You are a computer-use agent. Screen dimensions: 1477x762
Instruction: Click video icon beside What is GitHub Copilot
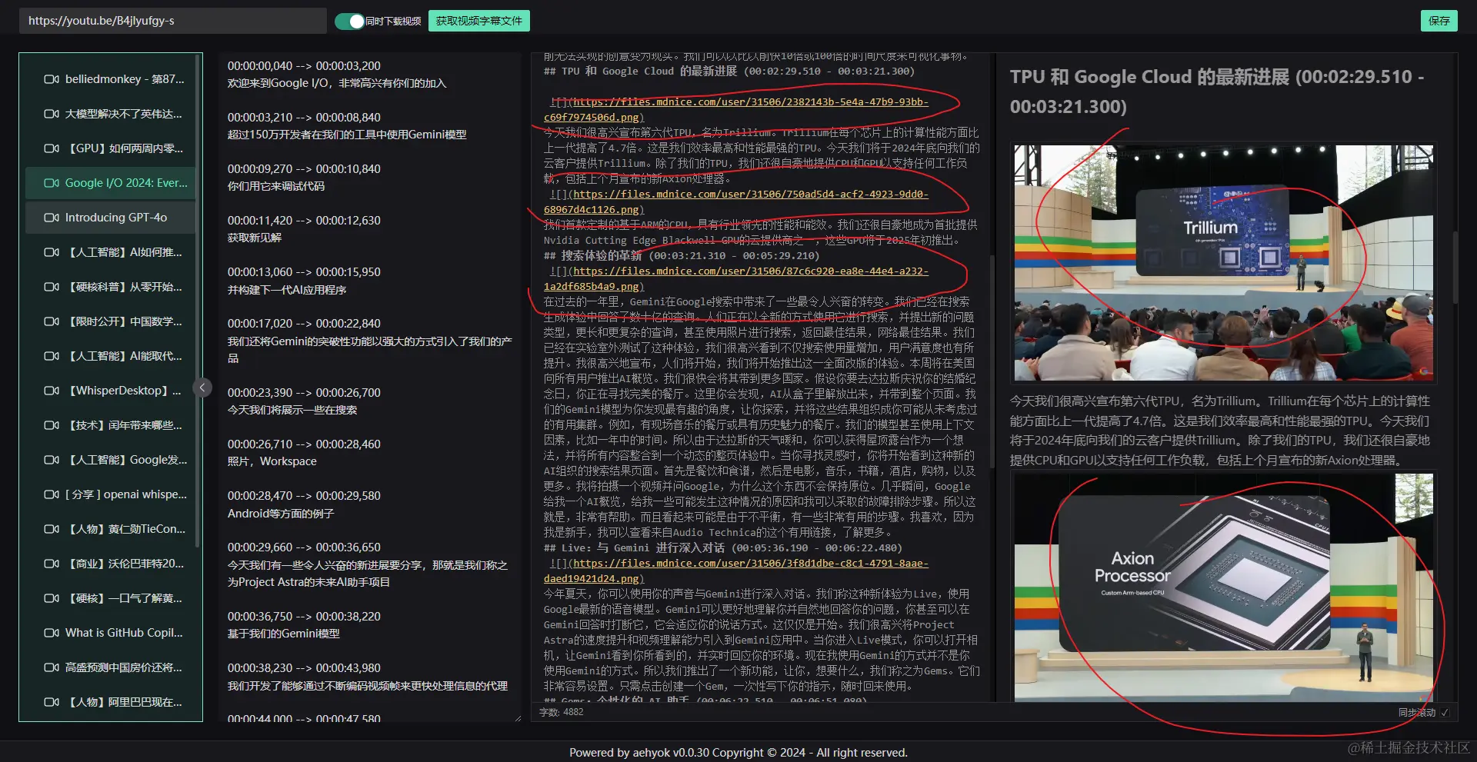[x=52, y=633]
